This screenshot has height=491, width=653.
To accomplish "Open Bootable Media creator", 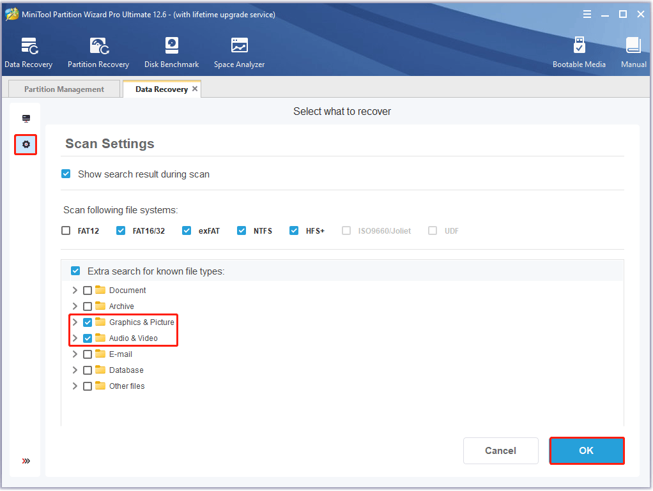I will pos(579,52).
